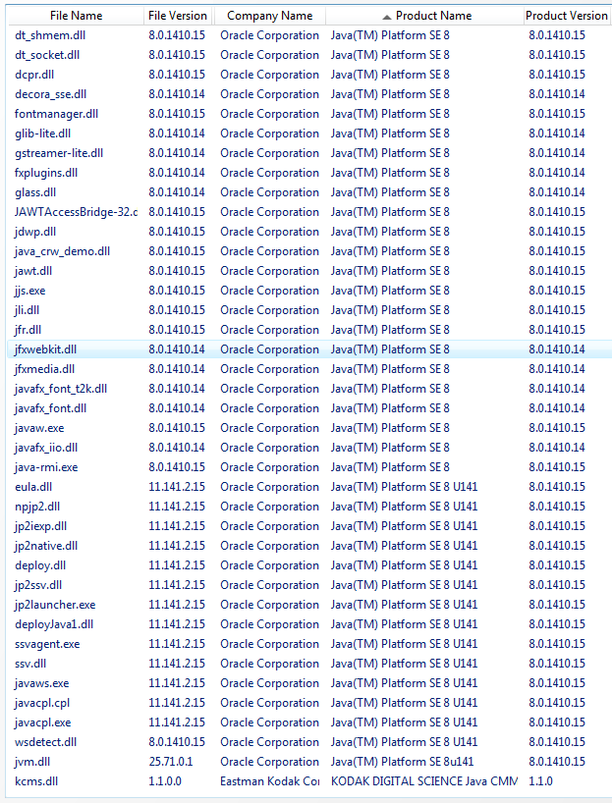Select the highlighted jfxwebkit.dll row
The height and width of the screenshot is (803, 612).
45,349
